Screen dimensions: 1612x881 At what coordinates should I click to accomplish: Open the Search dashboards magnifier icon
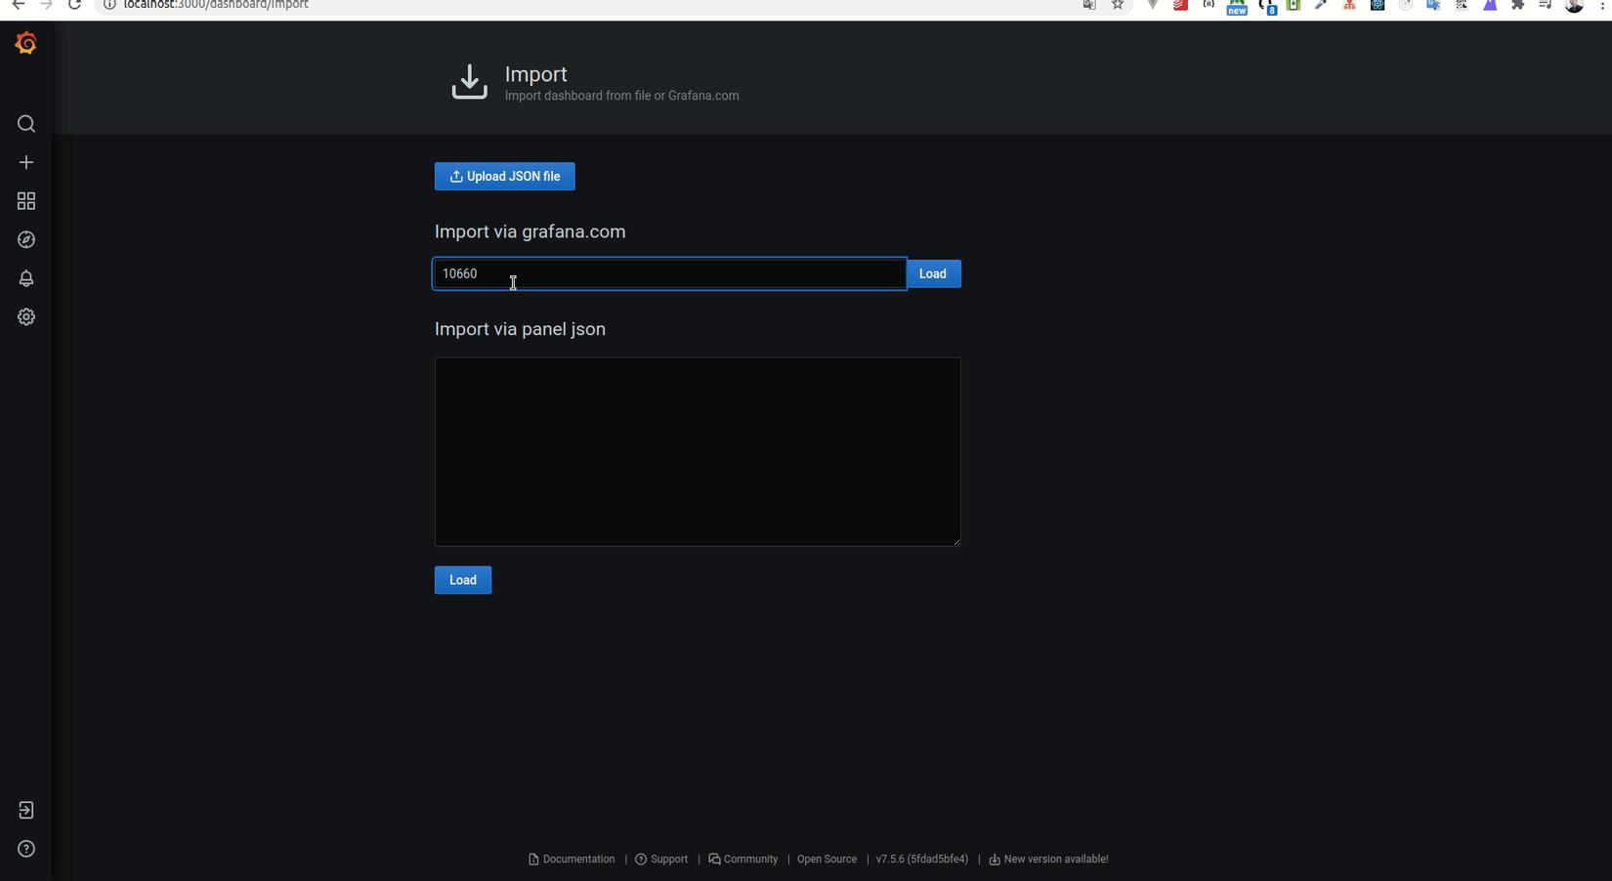point(26,124)
